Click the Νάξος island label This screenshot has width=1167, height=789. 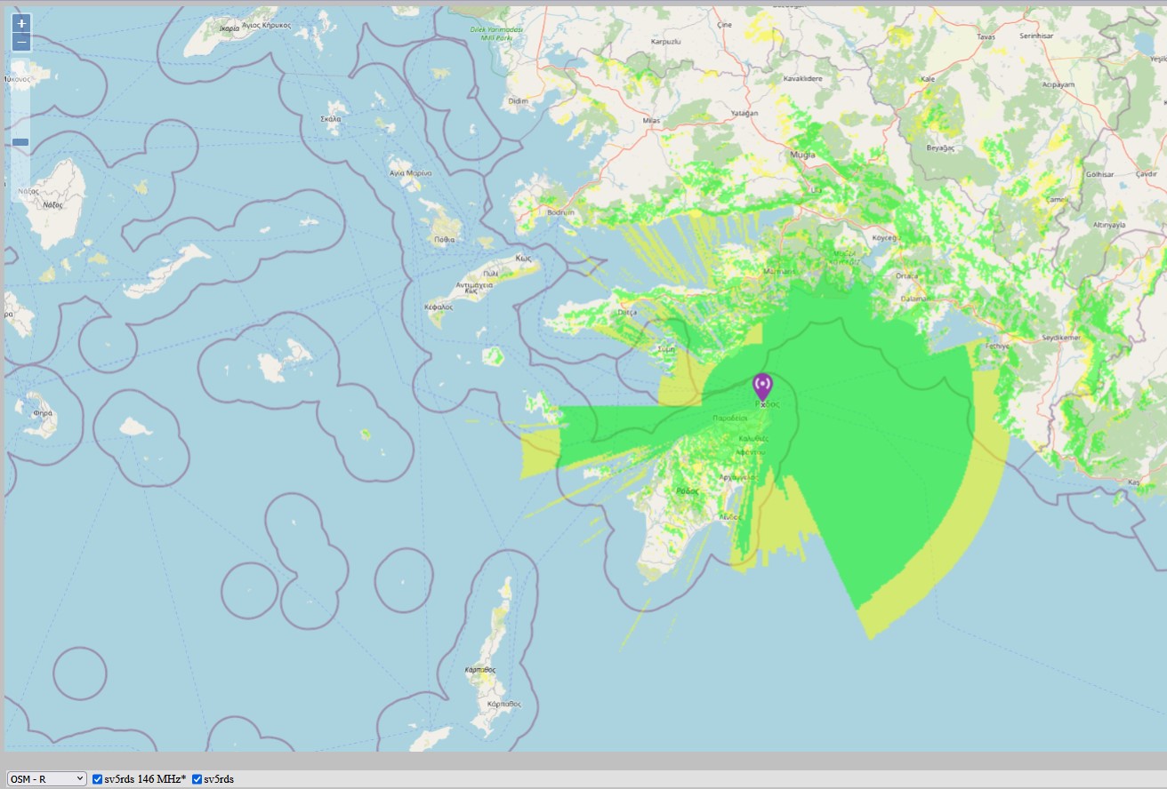coord(53,204)
